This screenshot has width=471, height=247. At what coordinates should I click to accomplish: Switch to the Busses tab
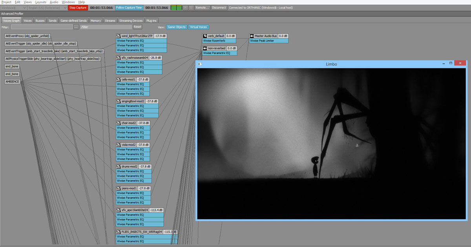(40, 20)
